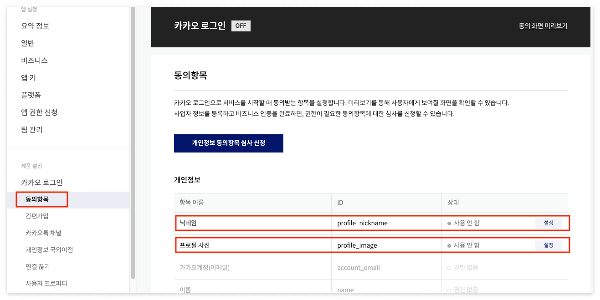The height and width of the screenshot is (300, 600).
Task: Open 사용자 프로퍼티 submenu item
Action: point(46,284)
